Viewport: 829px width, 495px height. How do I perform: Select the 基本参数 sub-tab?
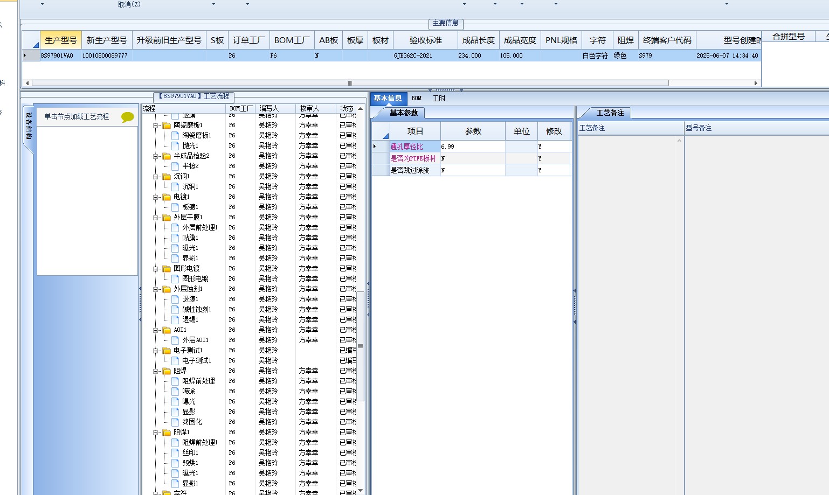(404, 113)
